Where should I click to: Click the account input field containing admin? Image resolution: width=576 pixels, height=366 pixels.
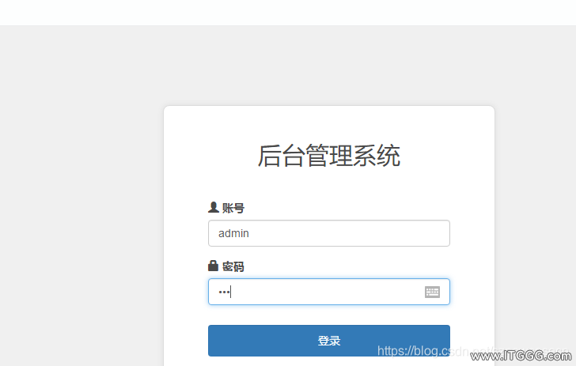(329, 233)
